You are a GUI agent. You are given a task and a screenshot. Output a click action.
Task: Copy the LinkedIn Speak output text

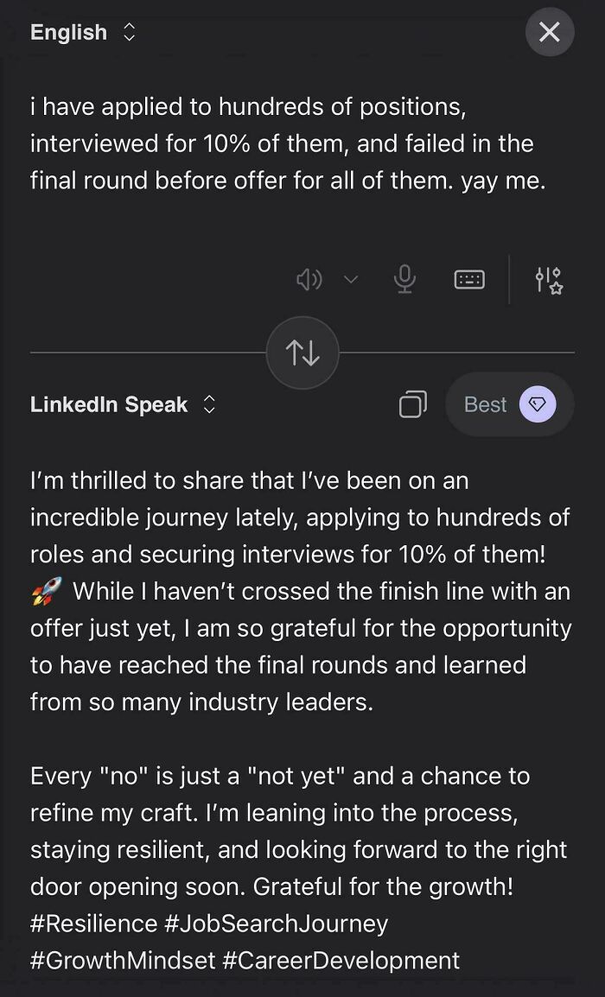pyautogui.click(x=413, y=403)
